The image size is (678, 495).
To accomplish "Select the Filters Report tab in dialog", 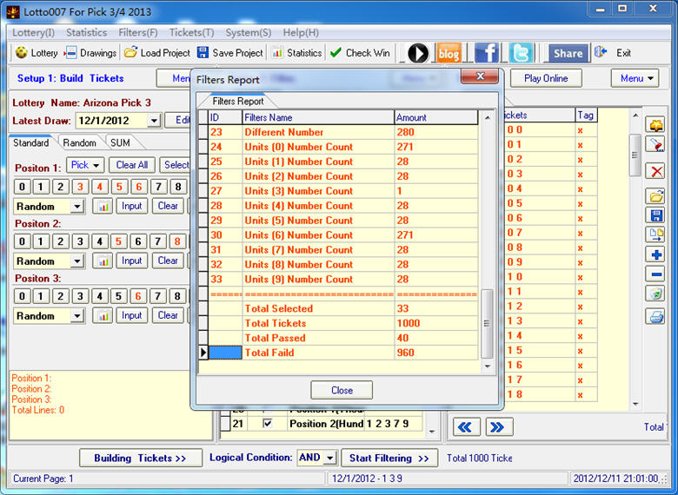I will (238, 101).
